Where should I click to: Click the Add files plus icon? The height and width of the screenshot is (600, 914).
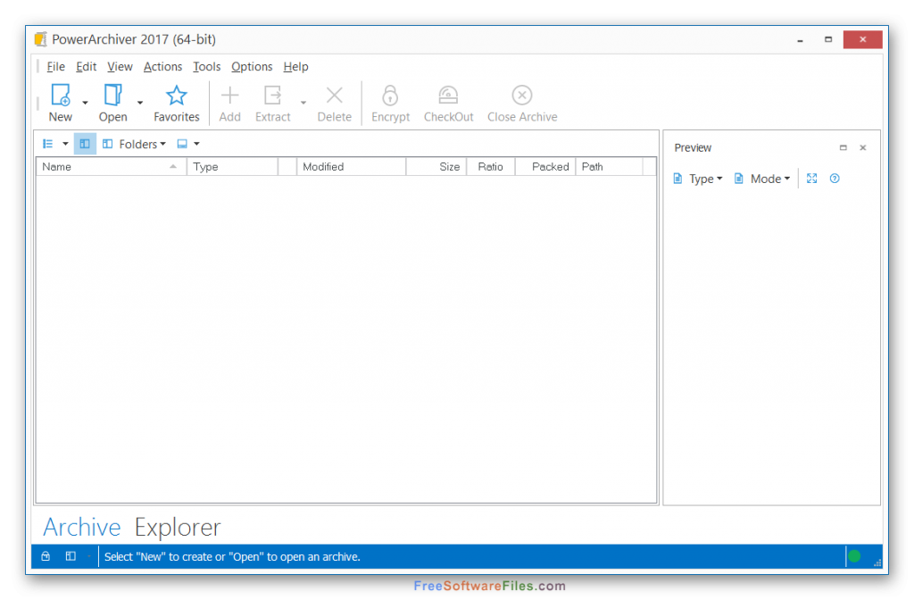pyautogui.click(x=229, y=95)
